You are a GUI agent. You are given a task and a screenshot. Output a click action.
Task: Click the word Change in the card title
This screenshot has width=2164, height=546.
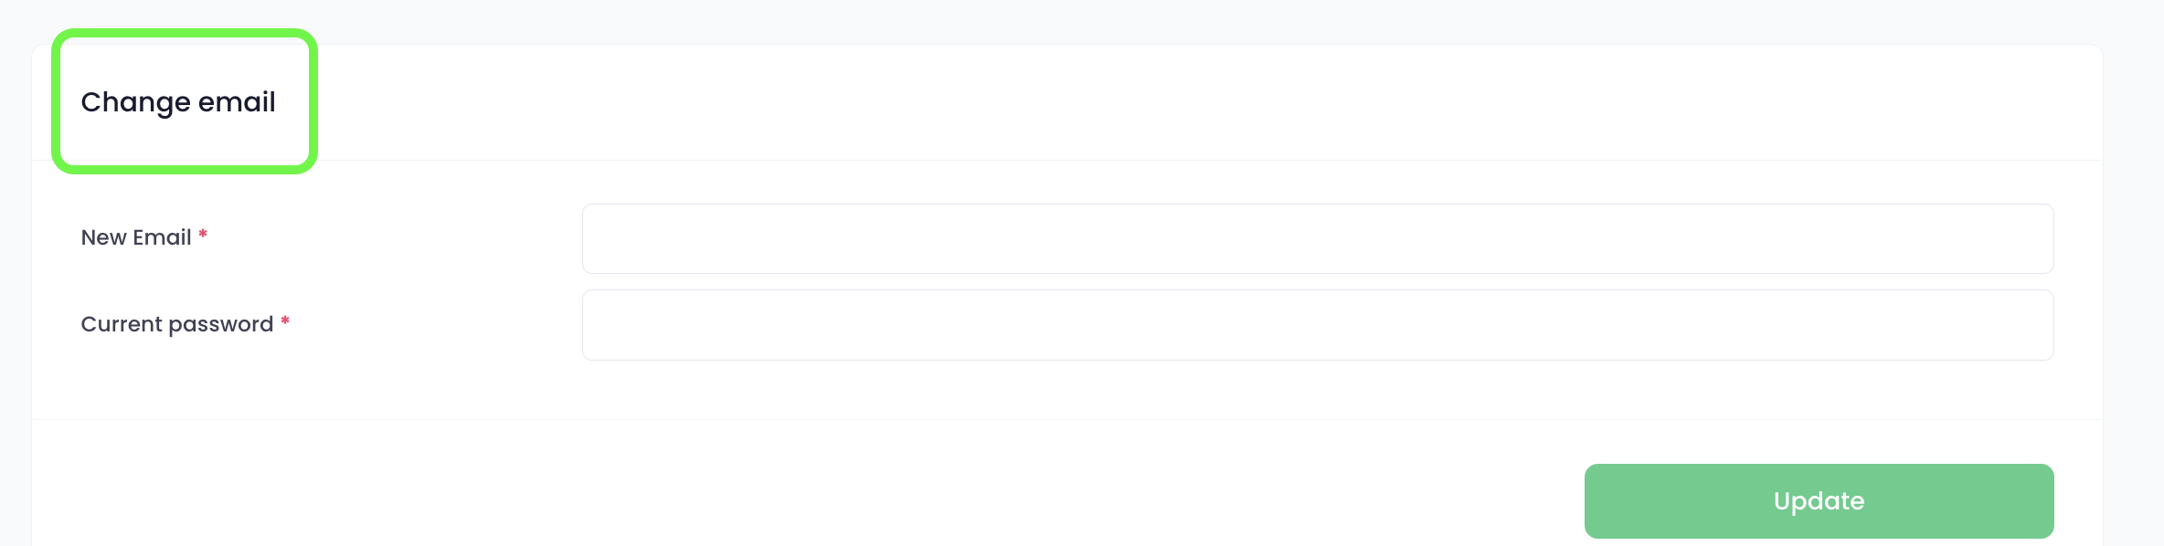coord(135,101)
